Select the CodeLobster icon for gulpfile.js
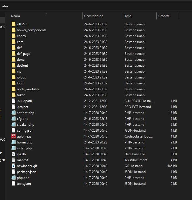This screenshot has width=192, height=200. pyautogui.click(x=13, y=136)
